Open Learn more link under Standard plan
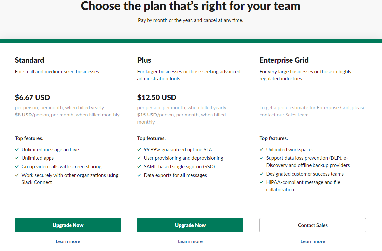This screenshot has height=251, width=382. coord(68,241)
